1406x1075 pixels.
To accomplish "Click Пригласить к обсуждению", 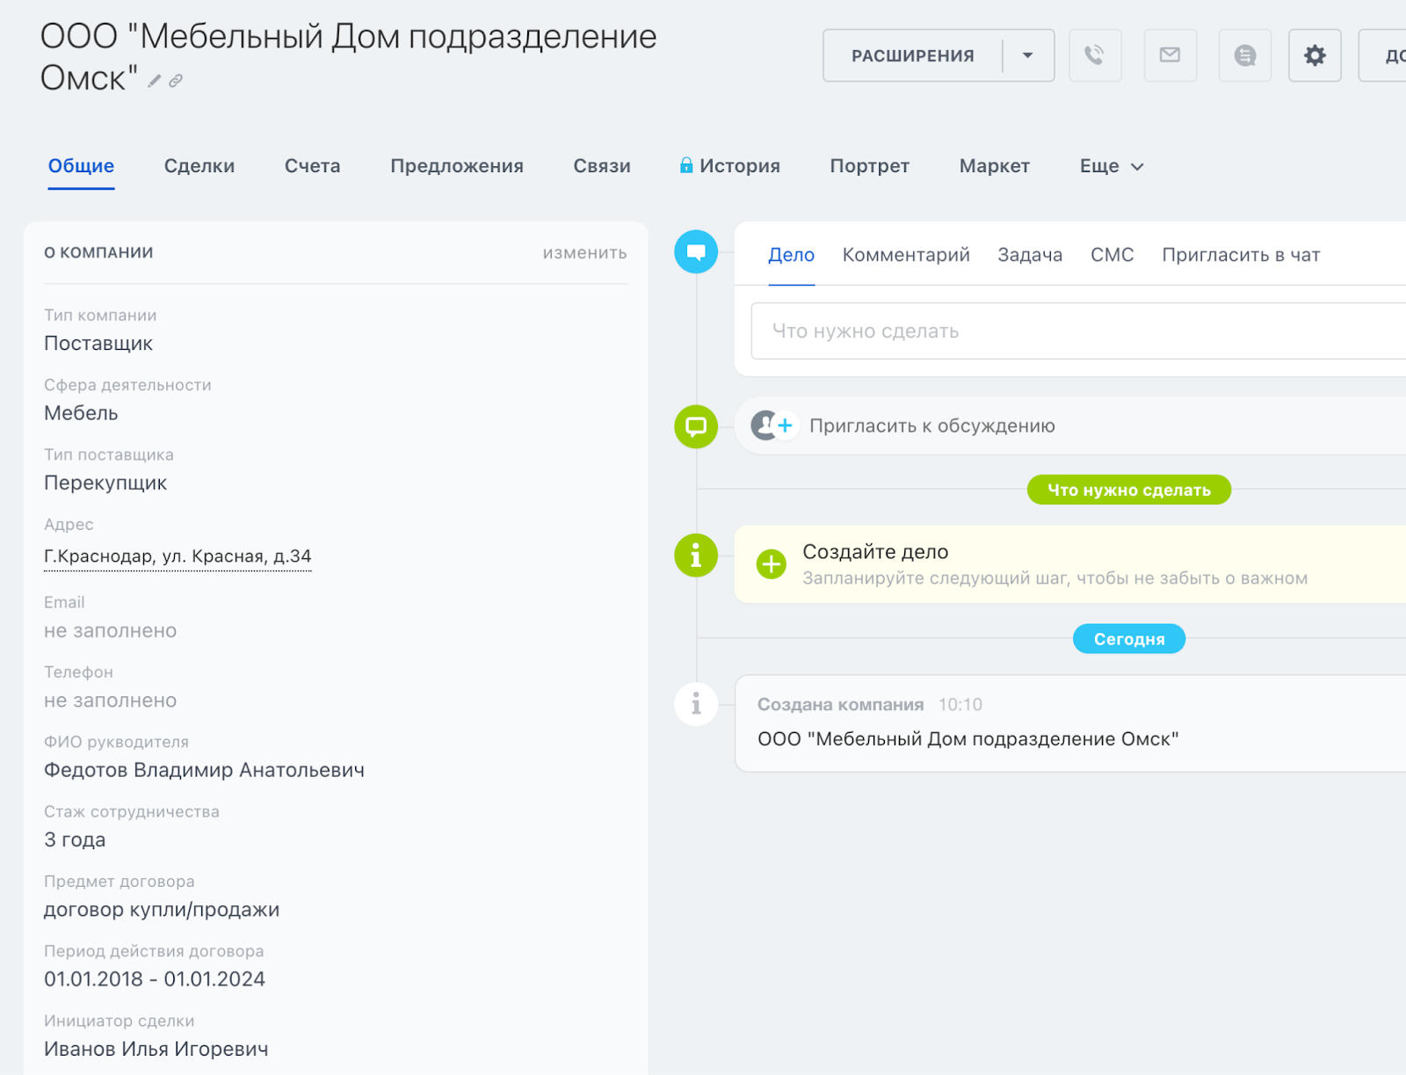I will (x=931, y=425).
